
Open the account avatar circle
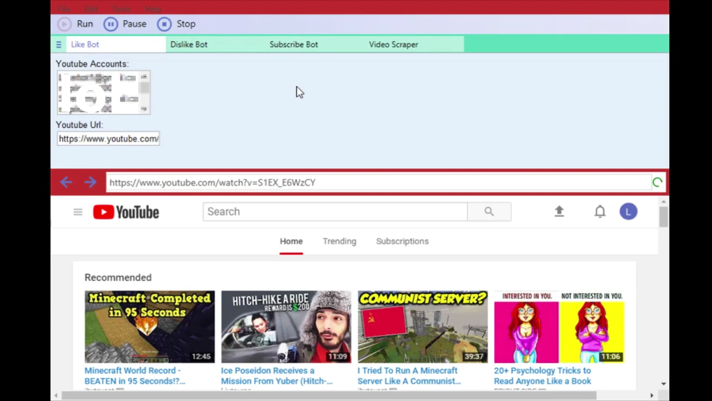click(628, 211)
